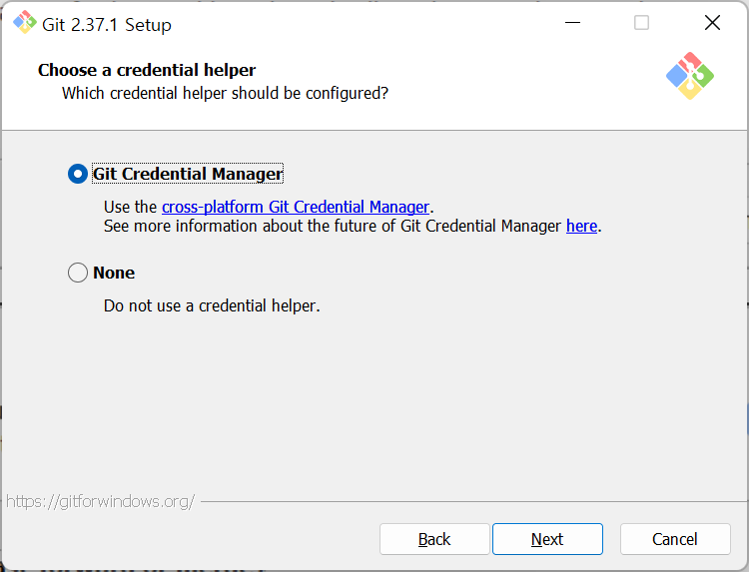This screenshot has width=749, height=572.
Task: Open the gitforwindows.org link
Action: pos(100,501)
